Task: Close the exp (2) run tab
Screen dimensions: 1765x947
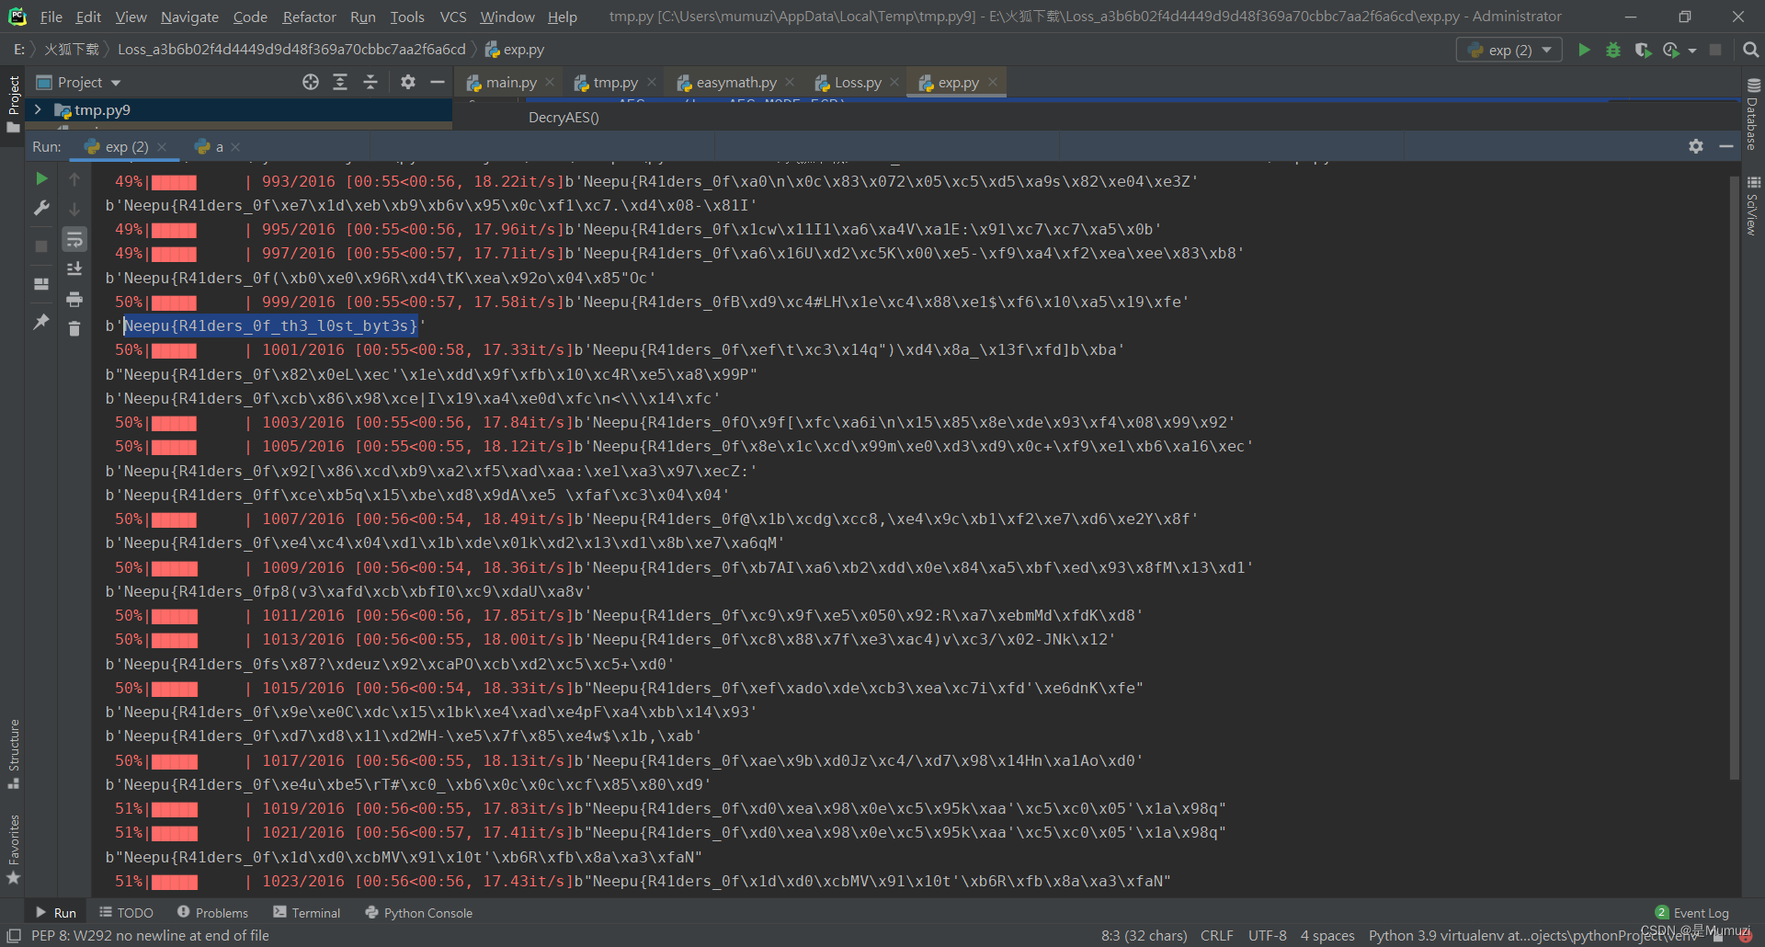Action: click(x=162, y=147)
